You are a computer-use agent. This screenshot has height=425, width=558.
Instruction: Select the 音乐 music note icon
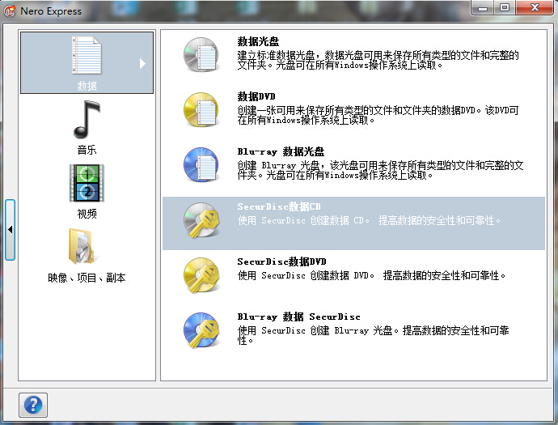[87, 120]
